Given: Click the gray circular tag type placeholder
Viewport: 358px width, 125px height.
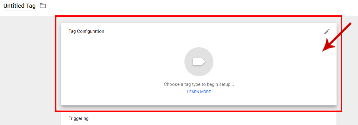Looking at the screenshot, I should (x=199, y=62).
